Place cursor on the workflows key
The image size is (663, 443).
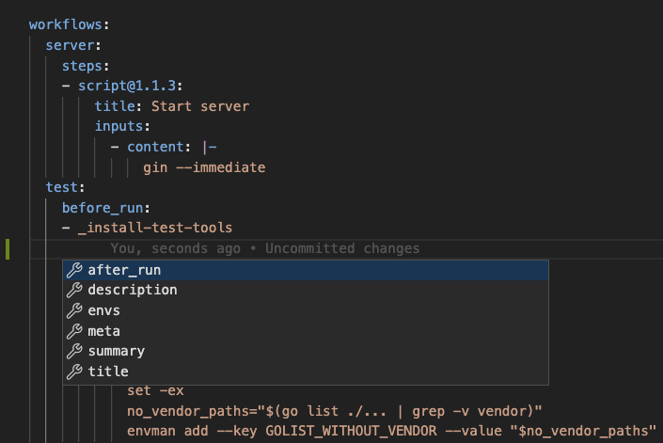tap(66, 24)
